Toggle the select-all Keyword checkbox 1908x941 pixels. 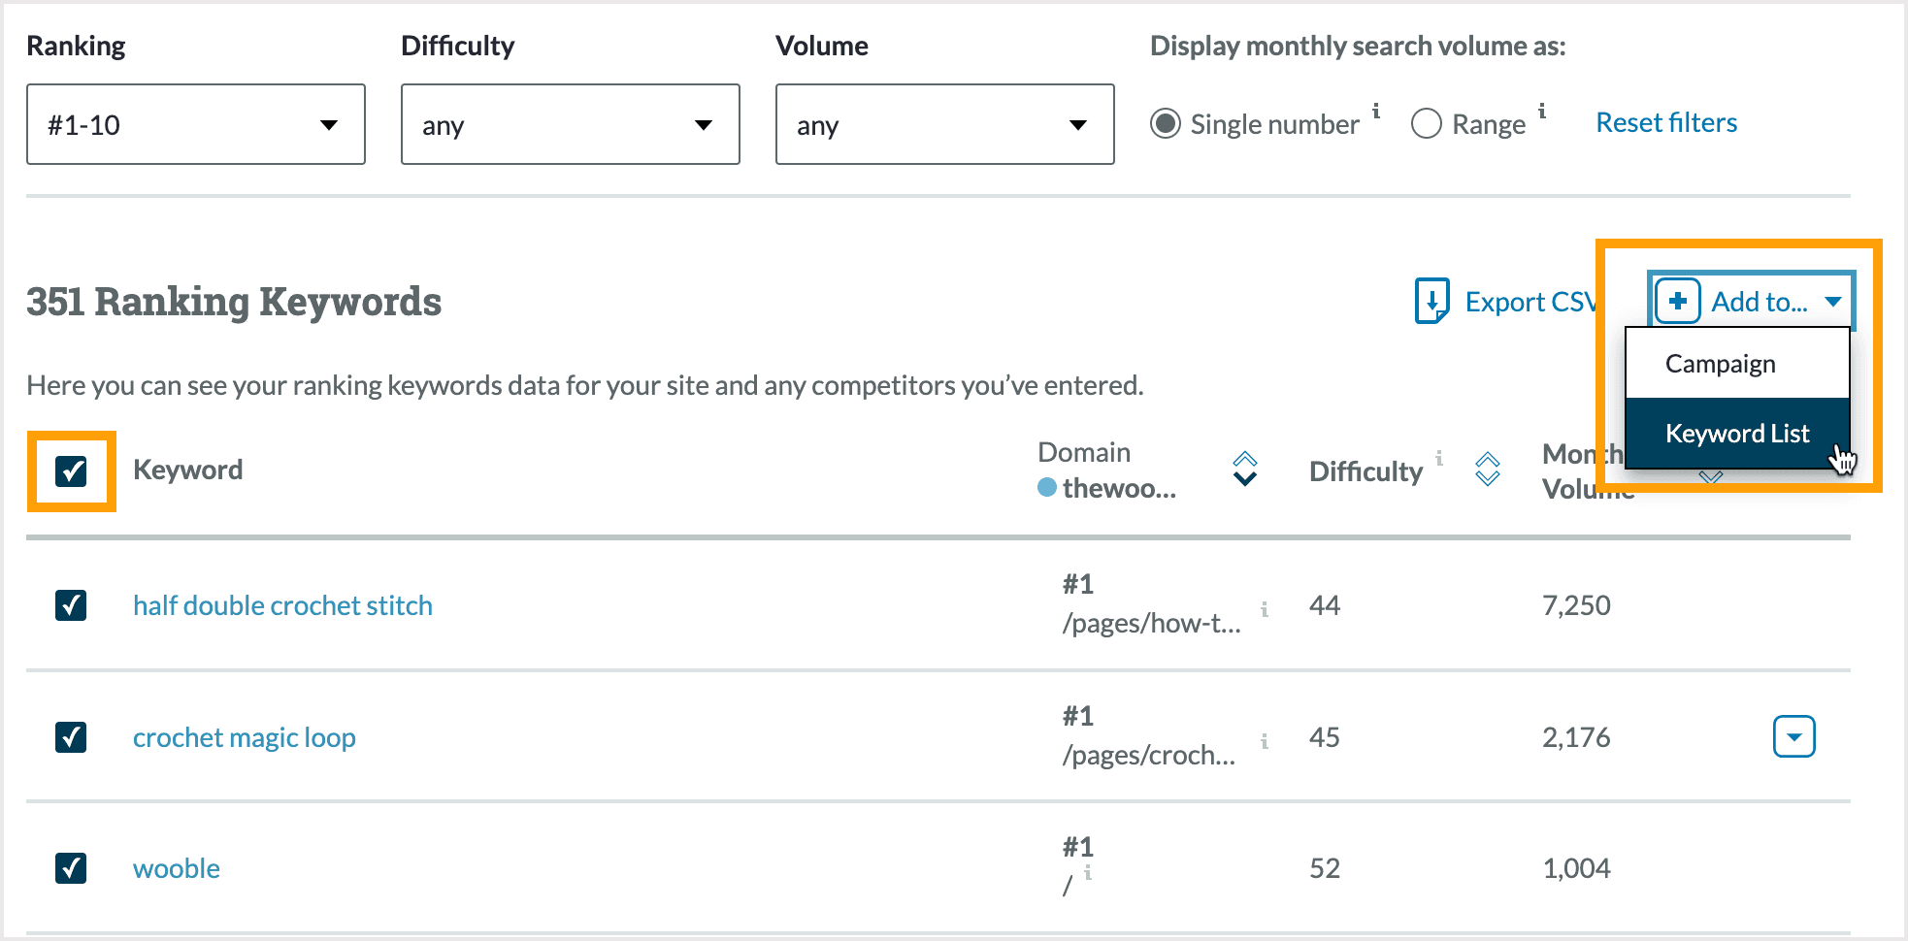(x=71, y=471)
